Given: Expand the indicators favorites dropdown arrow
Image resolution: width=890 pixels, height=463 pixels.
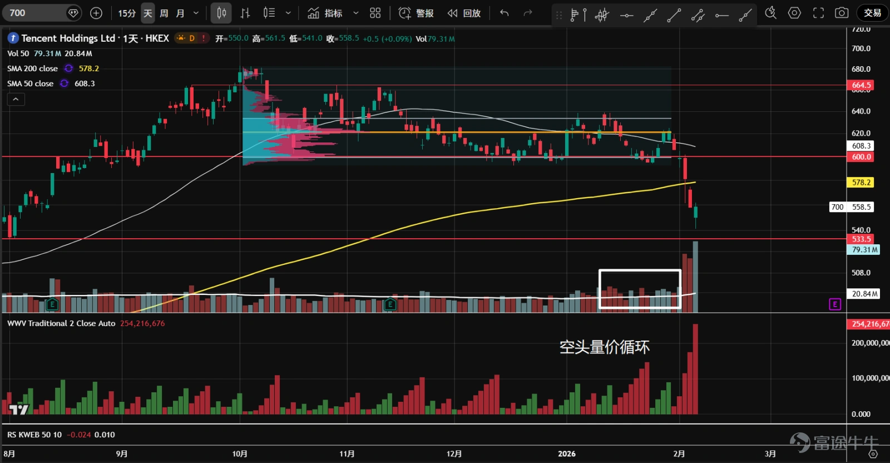Looking at the screenshot, I should 356,13.
